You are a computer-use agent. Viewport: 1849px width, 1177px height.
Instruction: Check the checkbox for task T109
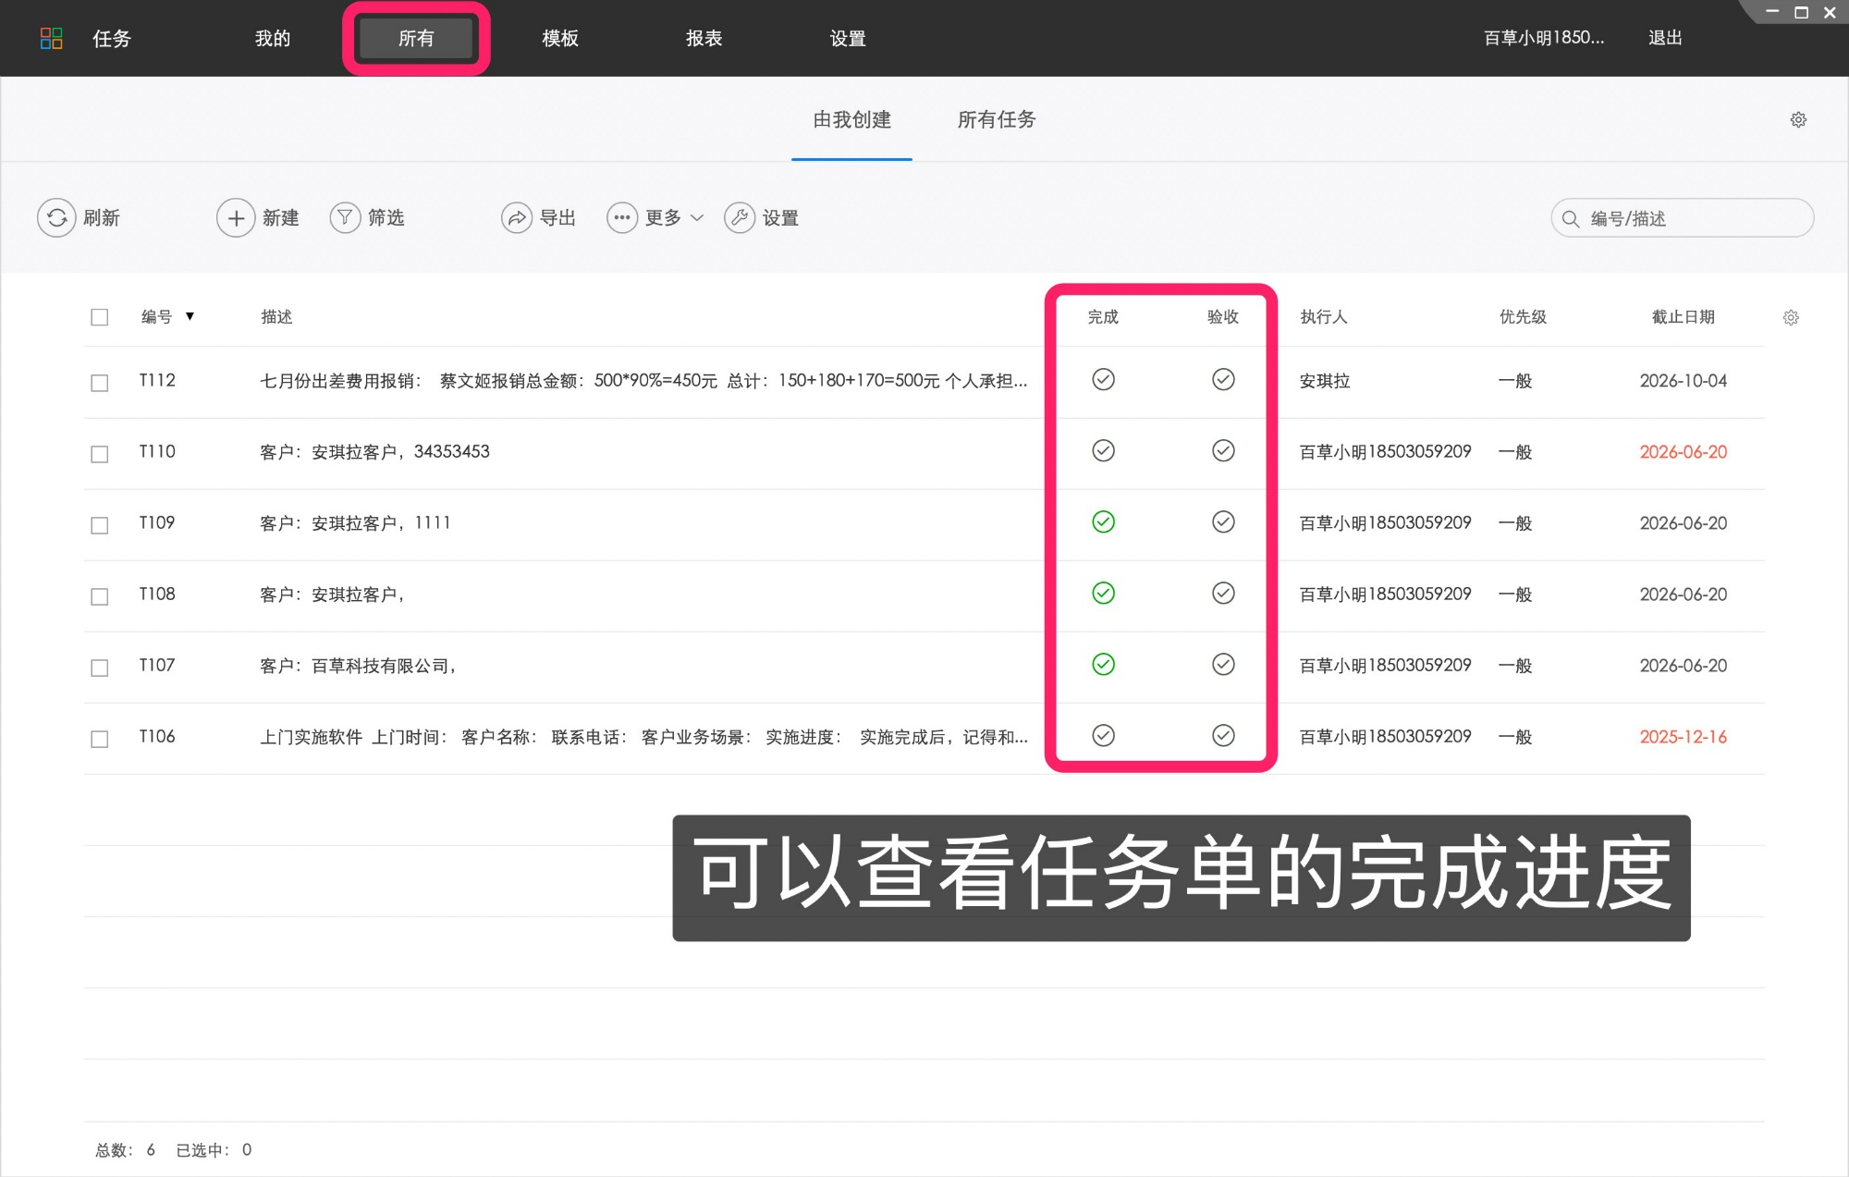point(100,525)
